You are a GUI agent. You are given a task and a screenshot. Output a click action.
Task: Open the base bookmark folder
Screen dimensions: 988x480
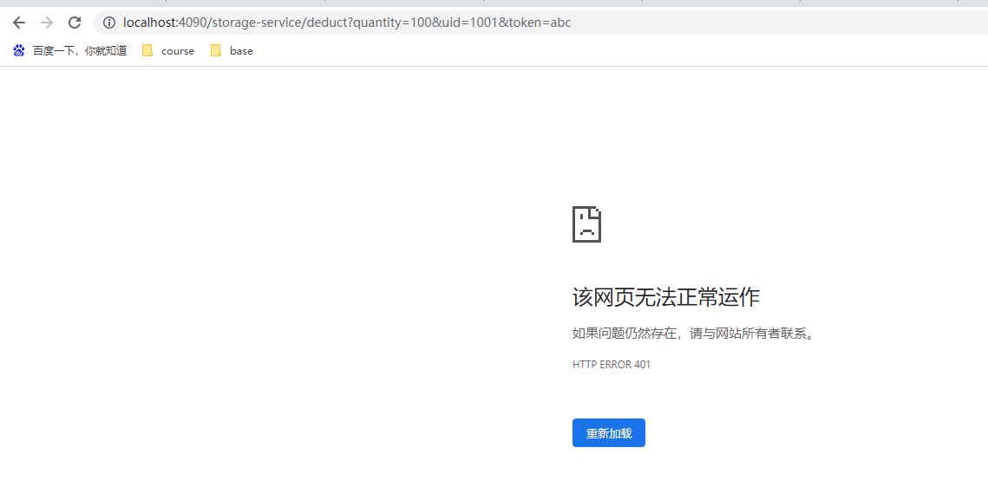(x=232, y=51)
